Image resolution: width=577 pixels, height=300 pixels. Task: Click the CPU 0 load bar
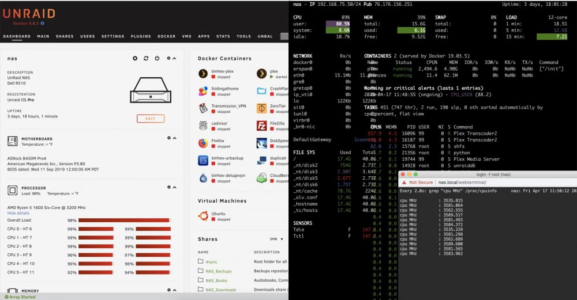(x=96, y=229)
